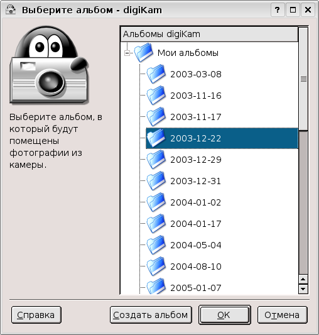Click the Мои альбомы folder icon
The width and height of the screenshot is (319, 335).
click(143, 53)
